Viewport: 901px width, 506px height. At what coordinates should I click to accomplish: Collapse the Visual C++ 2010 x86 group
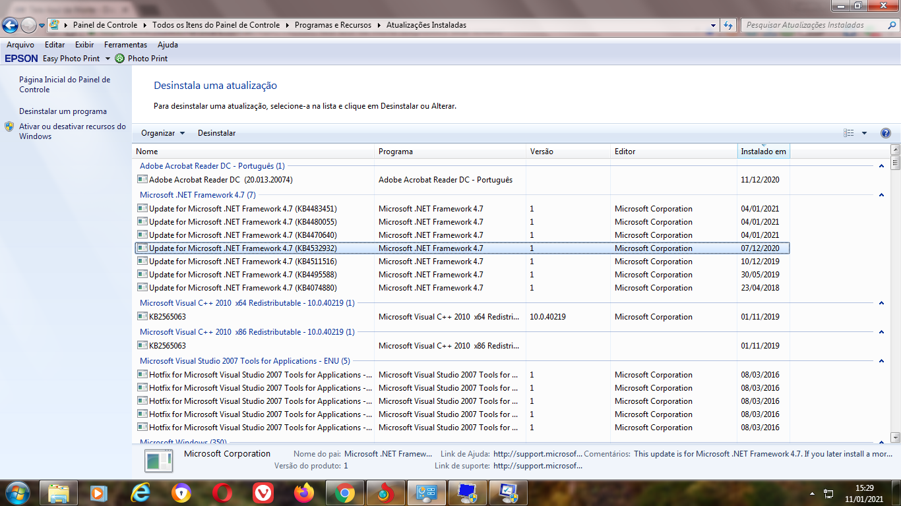[881, 332]
